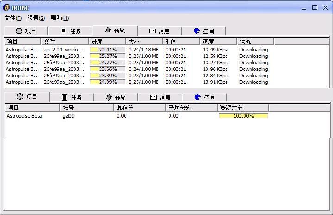Screen dimensions: 333x215
Task: Click the account name gzl09
Action: pos(69,116)
